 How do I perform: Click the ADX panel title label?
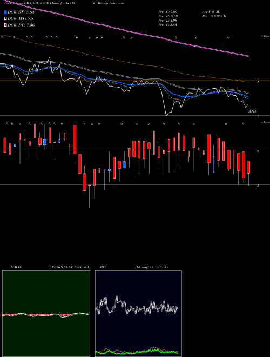click(x=103, y=267)
